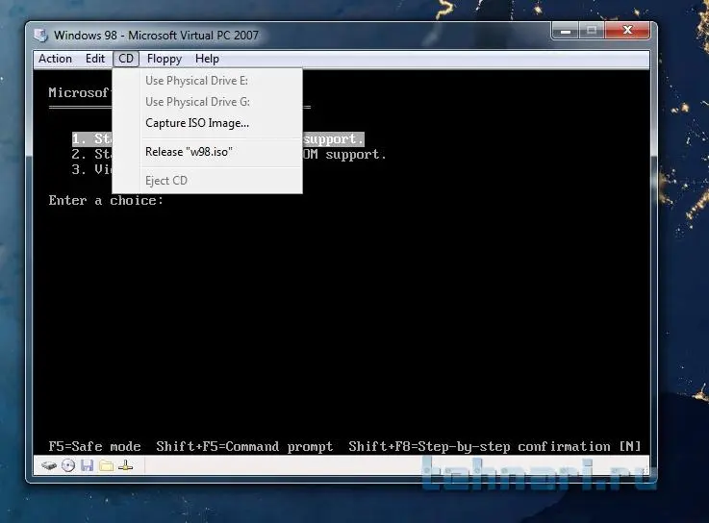Click the 'Enter a choice:' prompt
Image resolution: width=709 pixels, height=523 pixels.
click(x=106, y=200)
